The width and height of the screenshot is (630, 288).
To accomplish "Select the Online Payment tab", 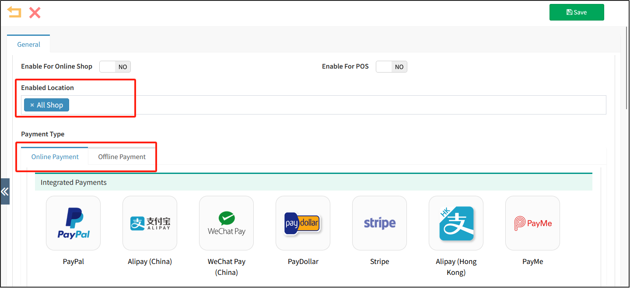I will tap(55, 156).
